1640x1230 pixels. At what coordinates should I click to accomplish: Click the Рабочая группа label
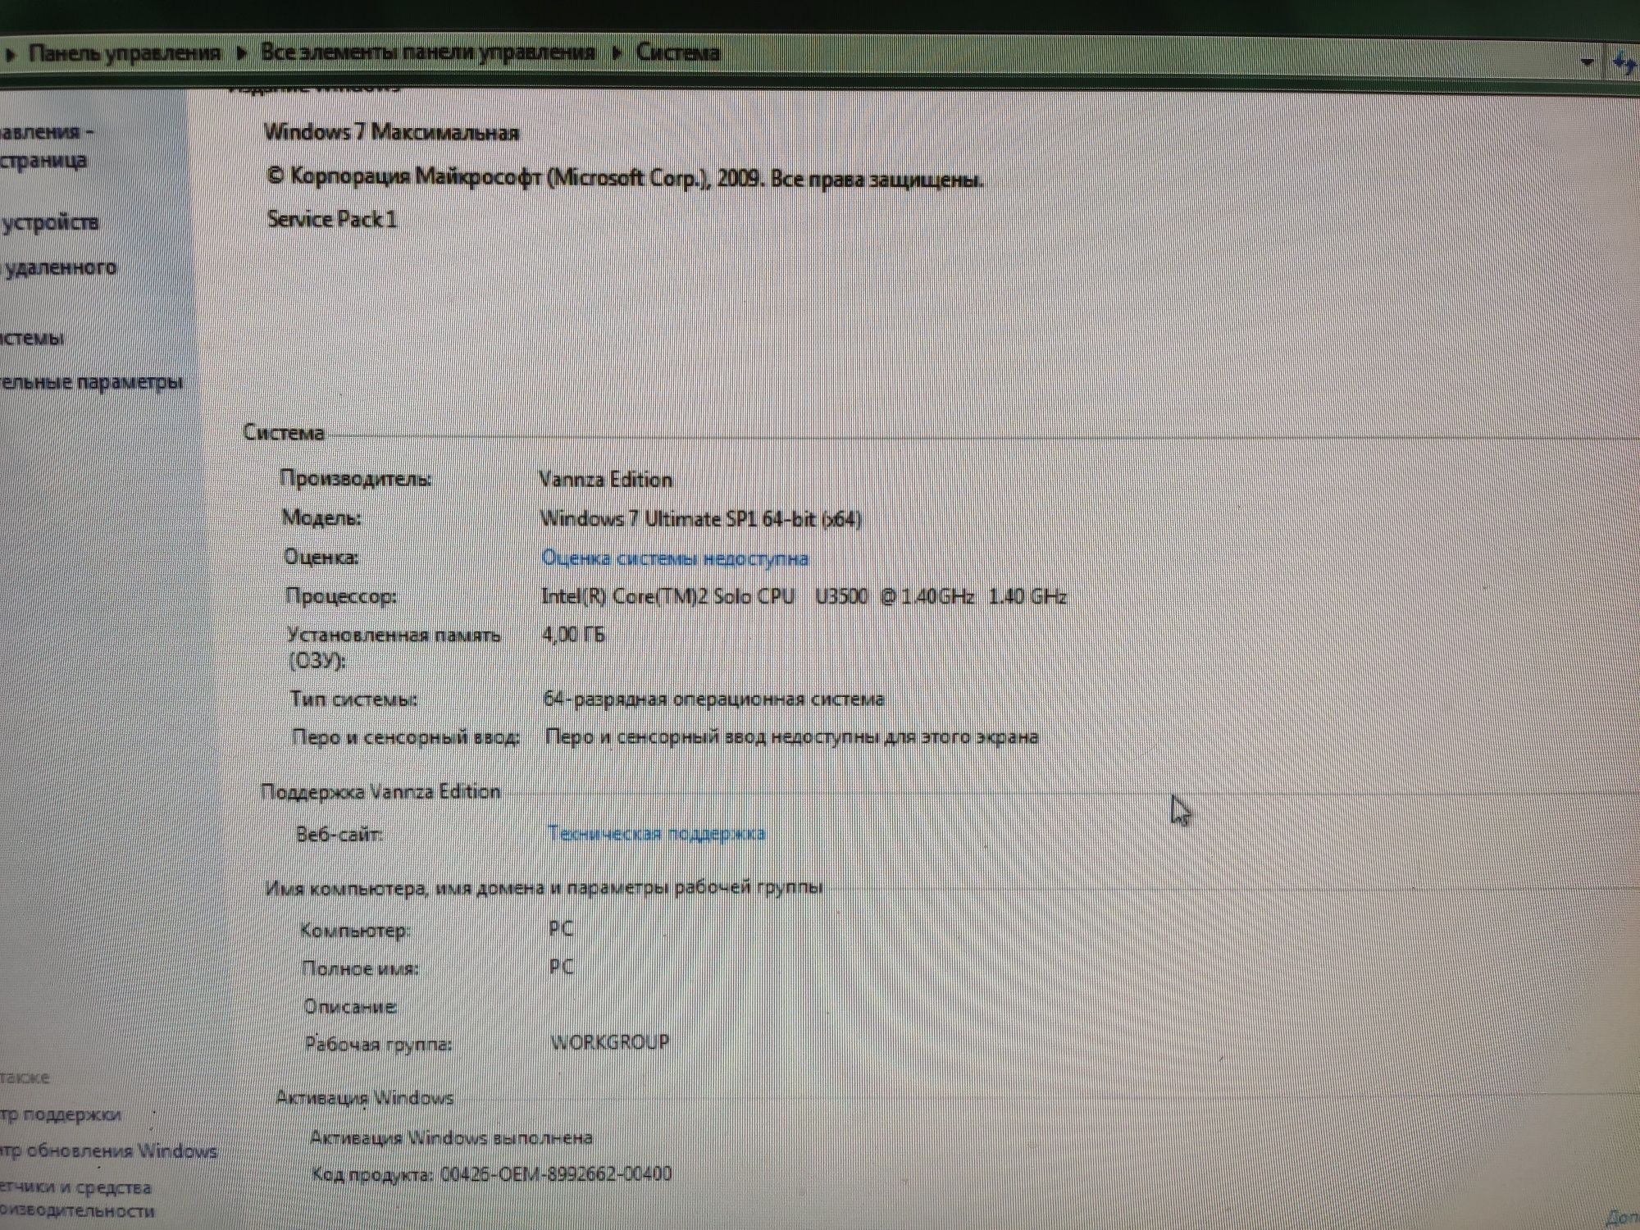pos(378,1044)
